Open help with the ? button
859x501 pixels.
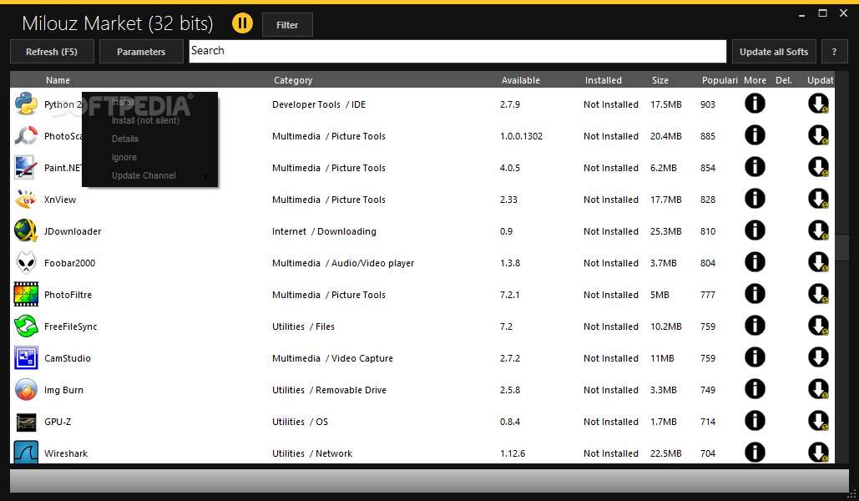[x=834, y=52]
